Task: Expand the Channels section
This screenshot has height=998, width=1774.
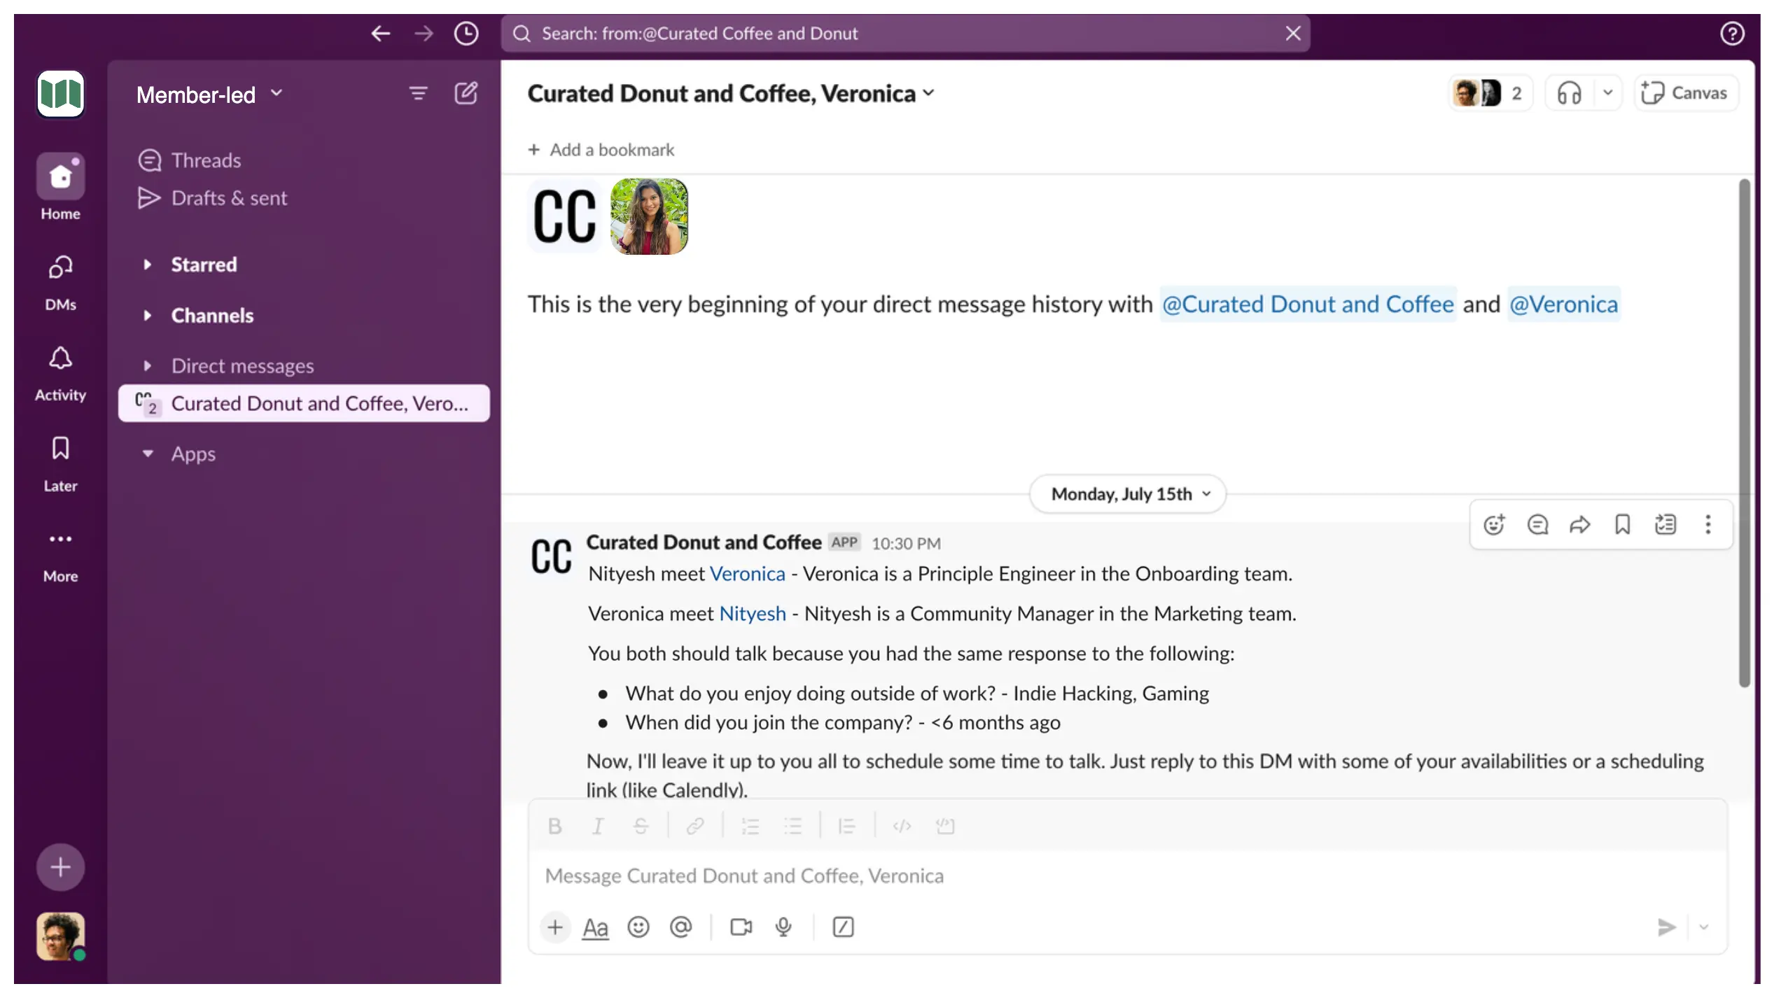Action: pyautogui.click(x=146, y=314)
